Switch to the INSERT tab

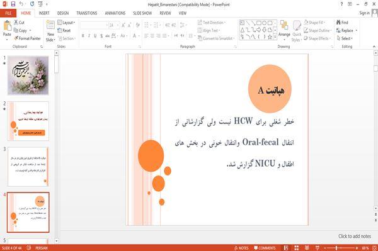coord(44,13)
